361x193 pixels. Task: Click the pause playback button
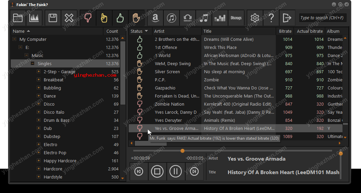coord(176,171)
